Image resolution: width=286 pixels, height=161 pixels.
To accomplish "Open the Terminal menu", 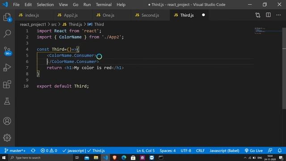I will coord(104,4).
